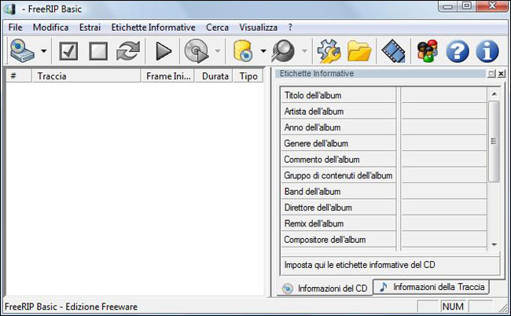Click the film strip icon

point(392,52)
